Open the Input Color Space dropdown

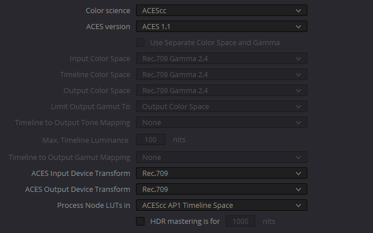pos(222,58)
